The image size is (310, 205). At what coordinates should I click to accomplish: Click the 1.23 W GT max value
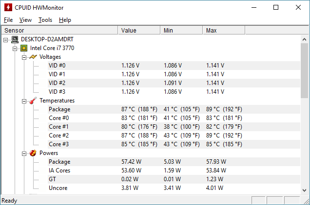click(214, 179)
